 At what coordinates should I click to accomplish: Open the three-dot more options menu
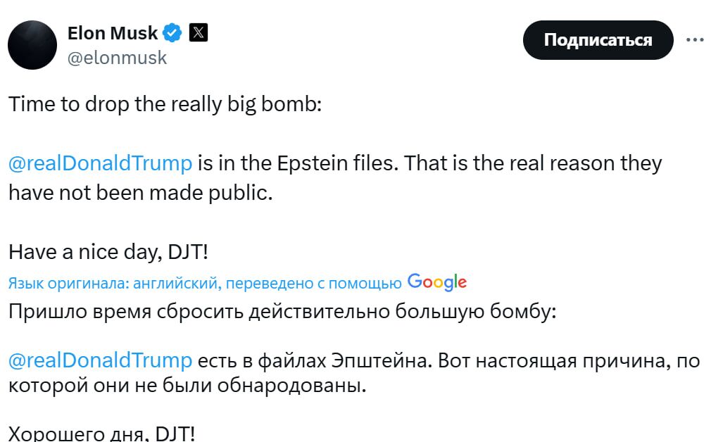[695, 39]
